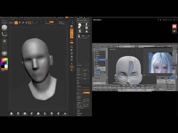Select the blue highlighted brush entry in Blender list
This screenshot has height=133, width=178.
tap(100, 59)
